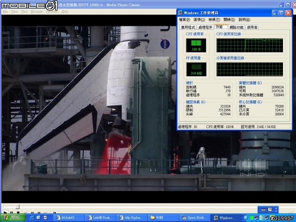Viewport: 296px width, 222px height.
Task: Open Navigate menu in Media Player Classic
Action: (x=37, y=12)
